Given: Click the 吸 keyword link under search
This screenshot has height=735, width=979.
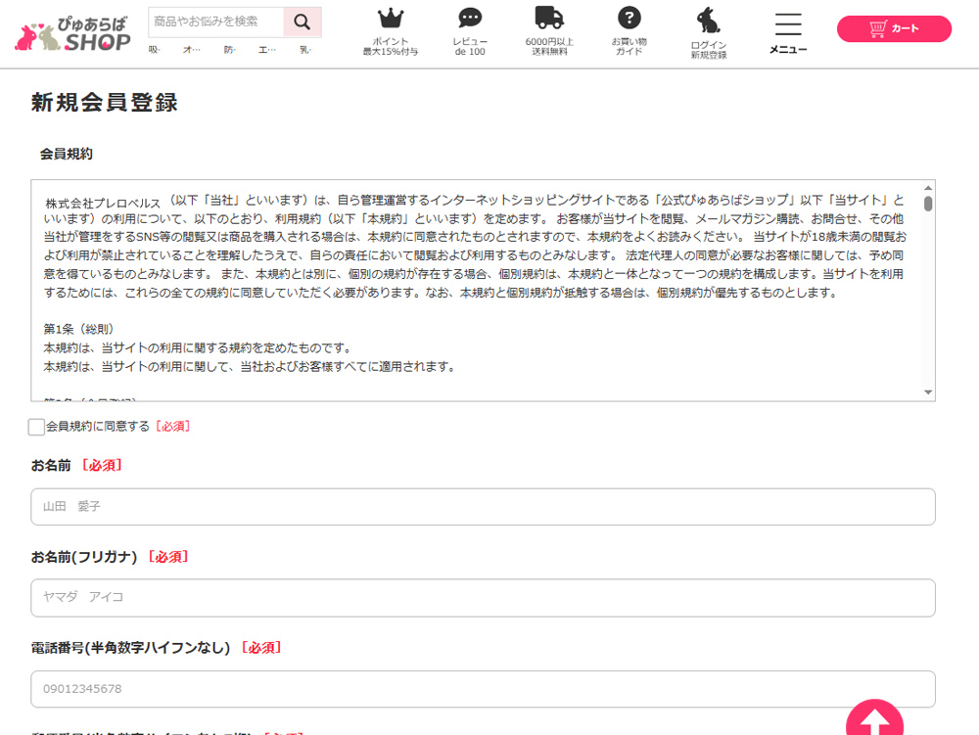Looking at the screenshot, I should point(155,50).
